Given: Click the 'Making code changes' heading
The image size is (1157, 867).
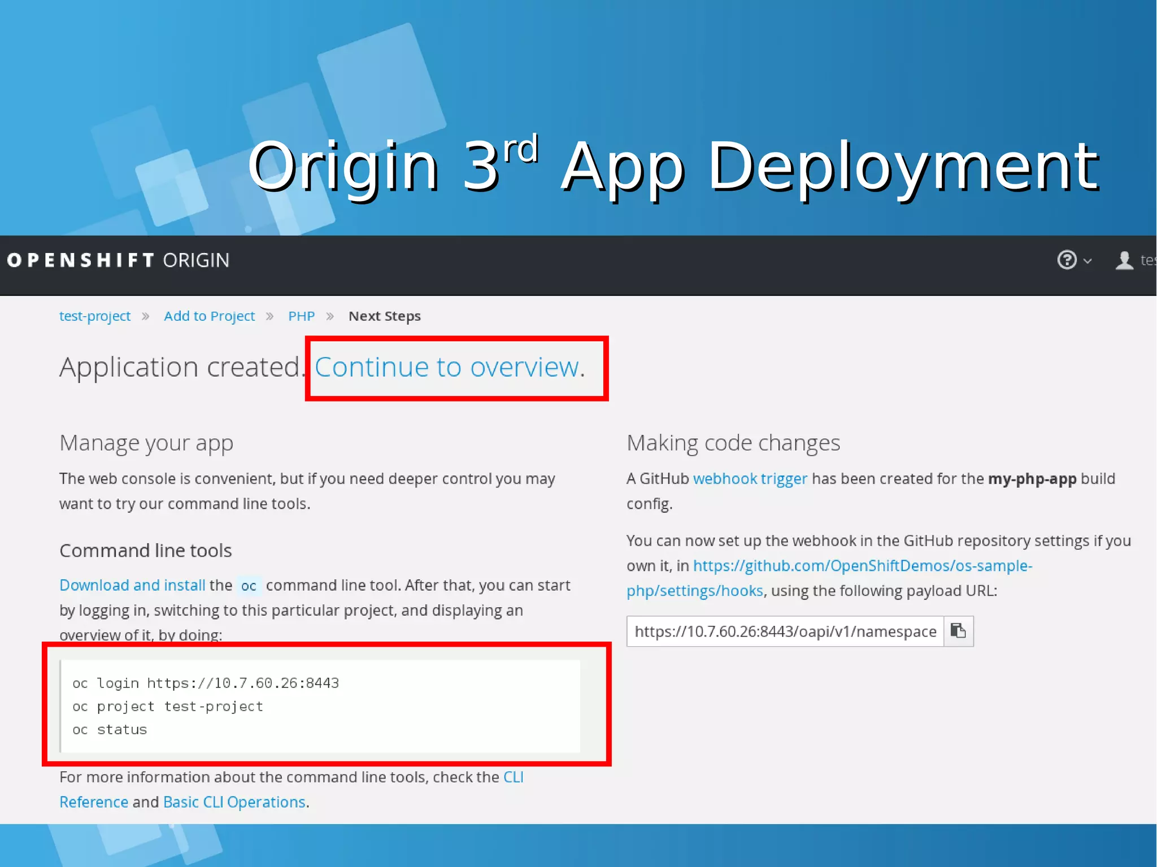Looking at the screenshot, I should 733,443.
